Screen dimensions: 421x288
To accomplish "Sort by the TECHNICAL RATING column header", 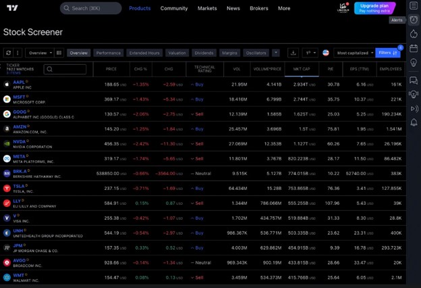I will [204, 69].
